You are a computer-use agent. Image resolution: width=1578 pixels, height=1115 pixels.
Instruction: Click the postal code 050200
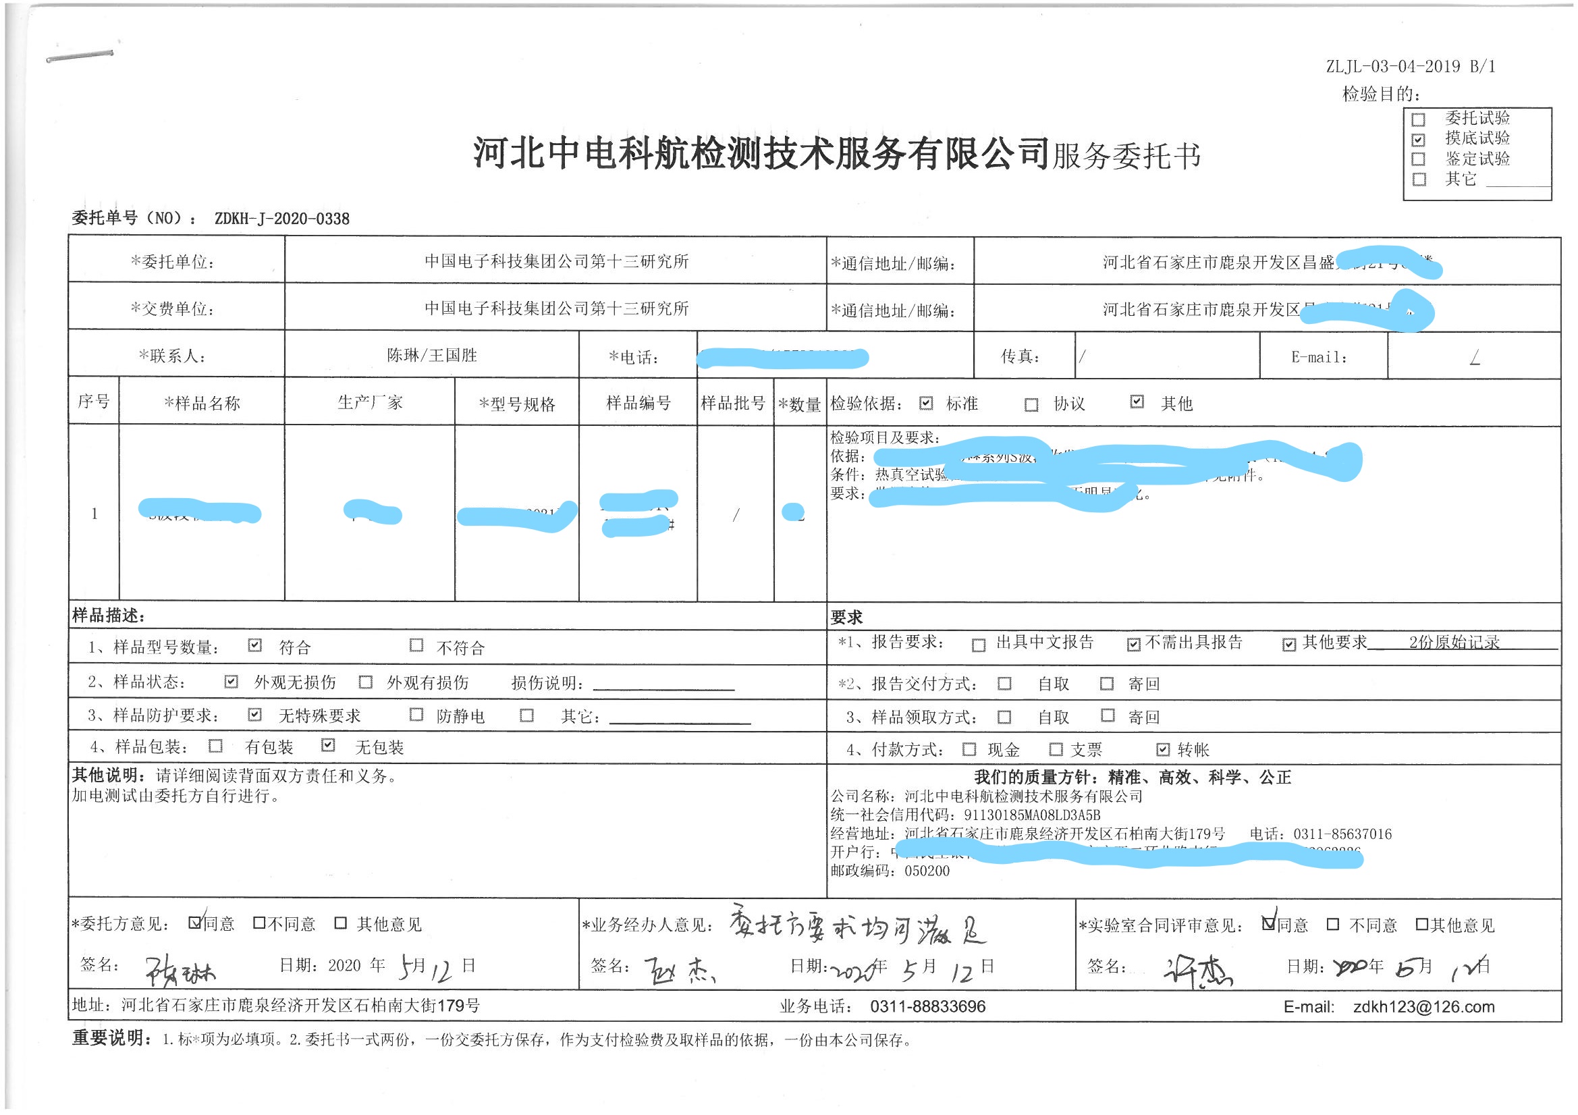[x=927, y=871]
